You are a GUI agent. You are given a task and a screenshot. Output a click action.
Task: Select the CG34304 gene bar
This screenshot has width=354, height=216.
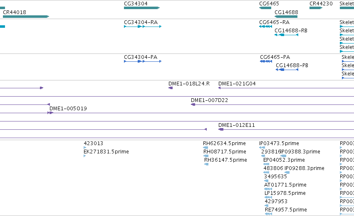click(x=142, y=8)
